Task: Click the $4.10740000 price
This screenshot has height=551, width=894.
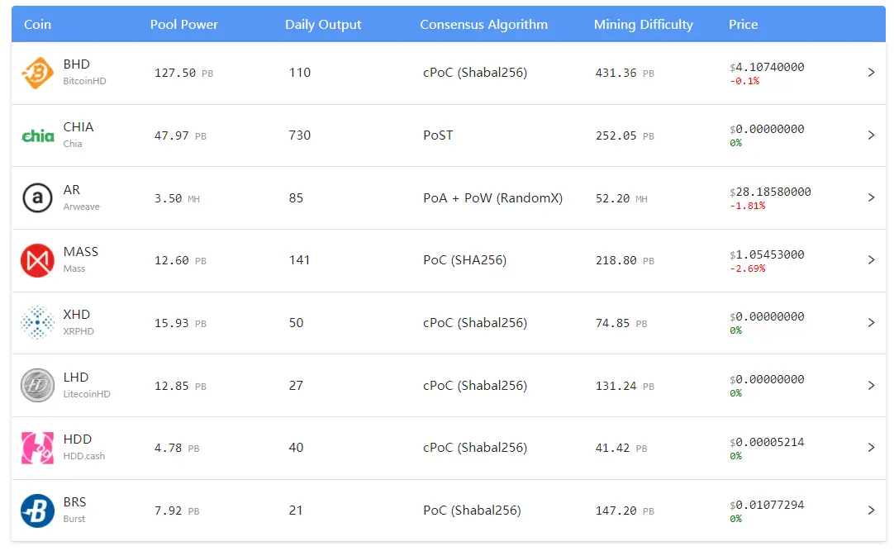Action: [767, 67]
